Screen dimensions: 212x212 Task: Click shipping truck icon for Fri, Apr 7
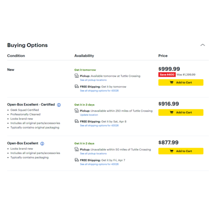point(76,160)
